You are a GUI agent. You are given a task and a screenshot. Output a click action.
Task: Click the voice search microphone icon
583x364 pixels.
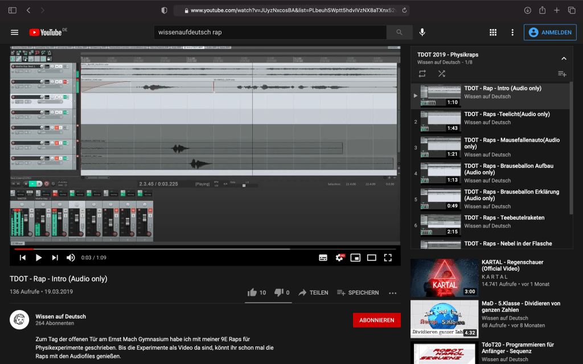pyautogui.click(x=422, y=32)
